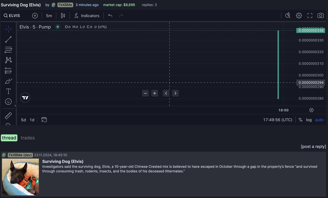Open FkXBMe (dev) profile in thread post
328x198 pixels.
(x=20, y=155)
